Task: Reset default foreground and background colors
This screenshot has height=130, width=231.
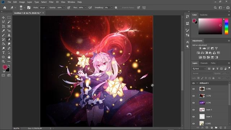Action: [4, 71]
